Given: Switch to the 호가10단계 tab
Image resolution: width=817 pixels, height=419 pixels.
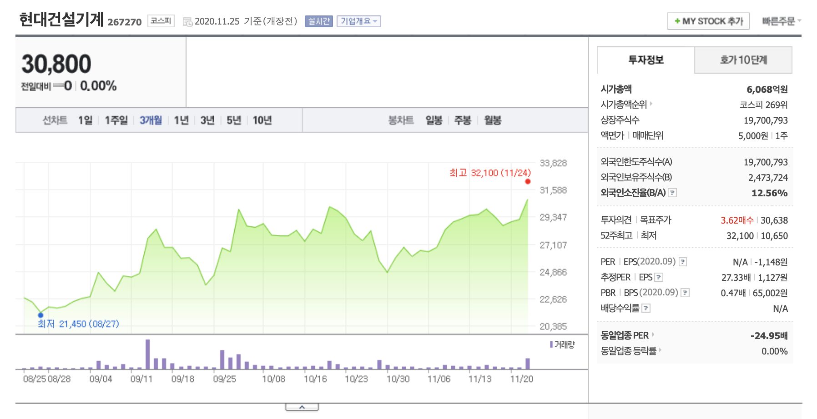Looking at the screenshot, I should pos(743,60).
